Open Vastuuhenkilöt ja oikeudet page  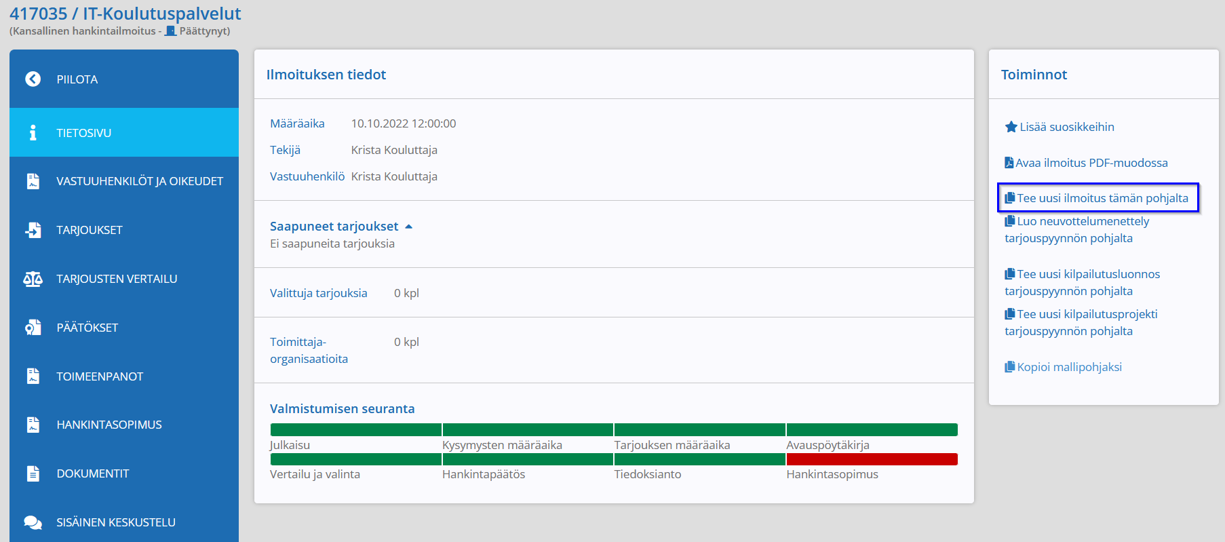(124, 181)
